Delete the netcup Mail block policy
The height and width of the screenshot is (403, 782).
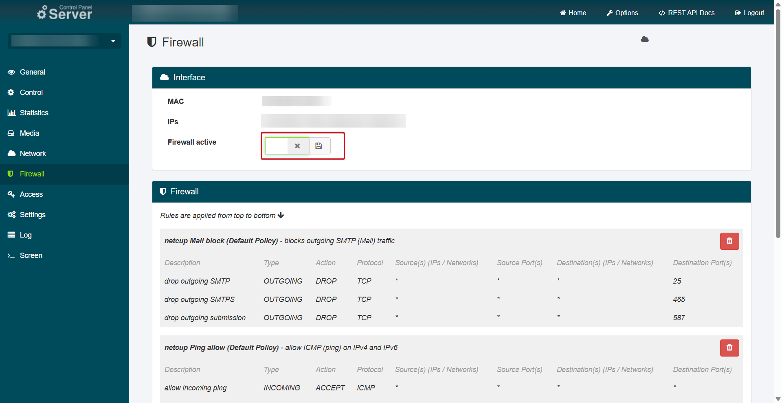coord(729,241)
